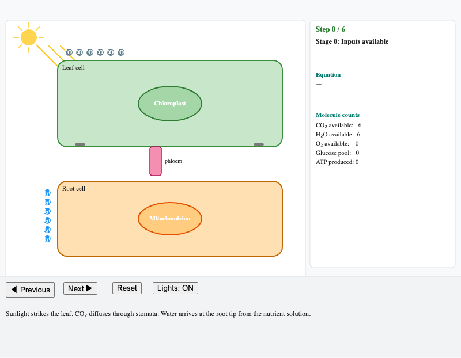Click the Equation heading
This screenshot has width=461, height=358.
click(x=328, y=75)
